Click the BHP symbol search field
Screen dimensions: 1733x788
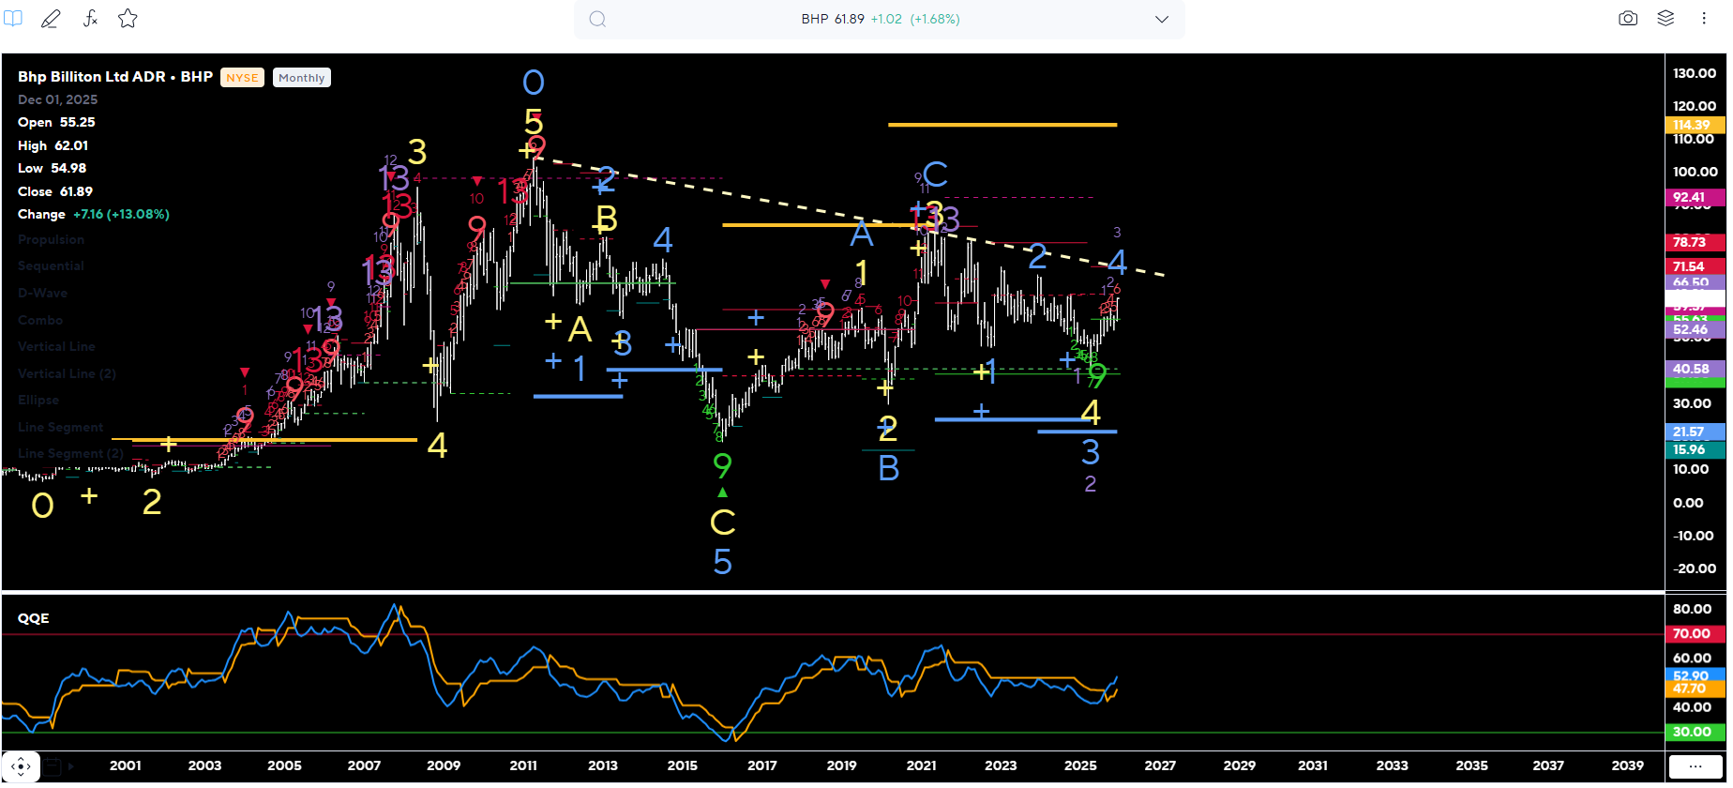point(880,20)
